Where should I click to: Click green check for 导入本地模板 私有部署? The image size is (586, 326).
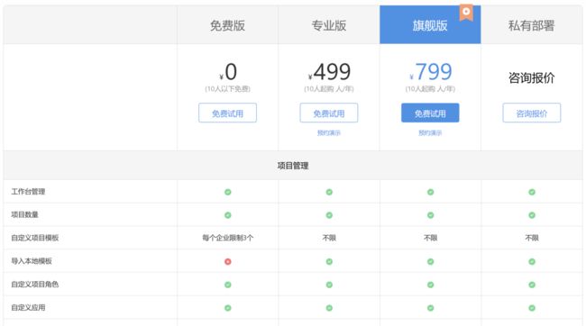pos(532,261)
